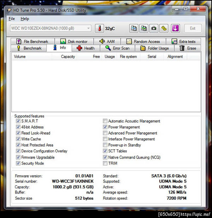Open the options gears icon

pyautogui.click(x=164, y=28)
